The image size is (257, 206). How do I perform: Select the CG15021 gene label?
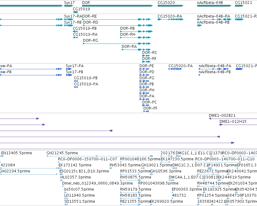pos(243,3)
